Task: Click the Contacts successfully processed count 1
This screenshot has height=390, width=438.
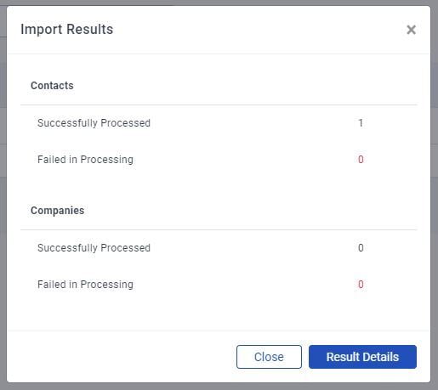Action: coord(361,123)
